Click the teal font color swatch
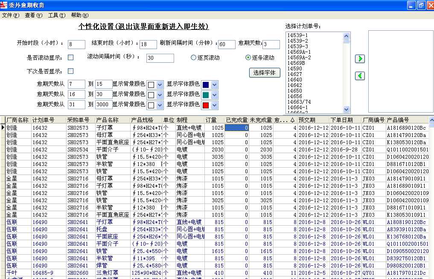 [x=206, y=95]
